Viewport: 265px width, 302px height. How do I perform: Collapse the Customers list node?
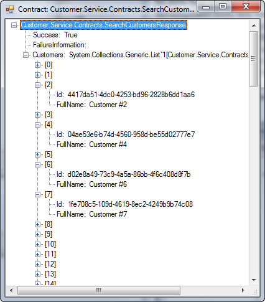click(x=26, y=55)
